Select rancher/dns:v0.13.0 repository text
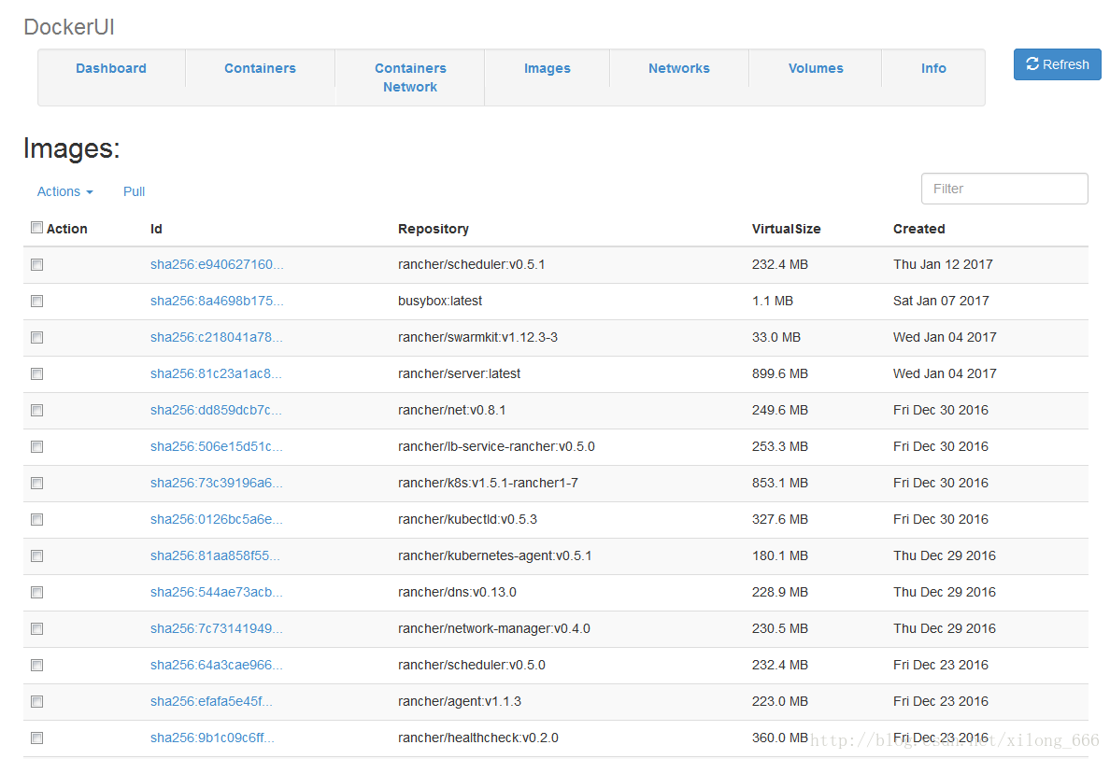 coord(457,592)
